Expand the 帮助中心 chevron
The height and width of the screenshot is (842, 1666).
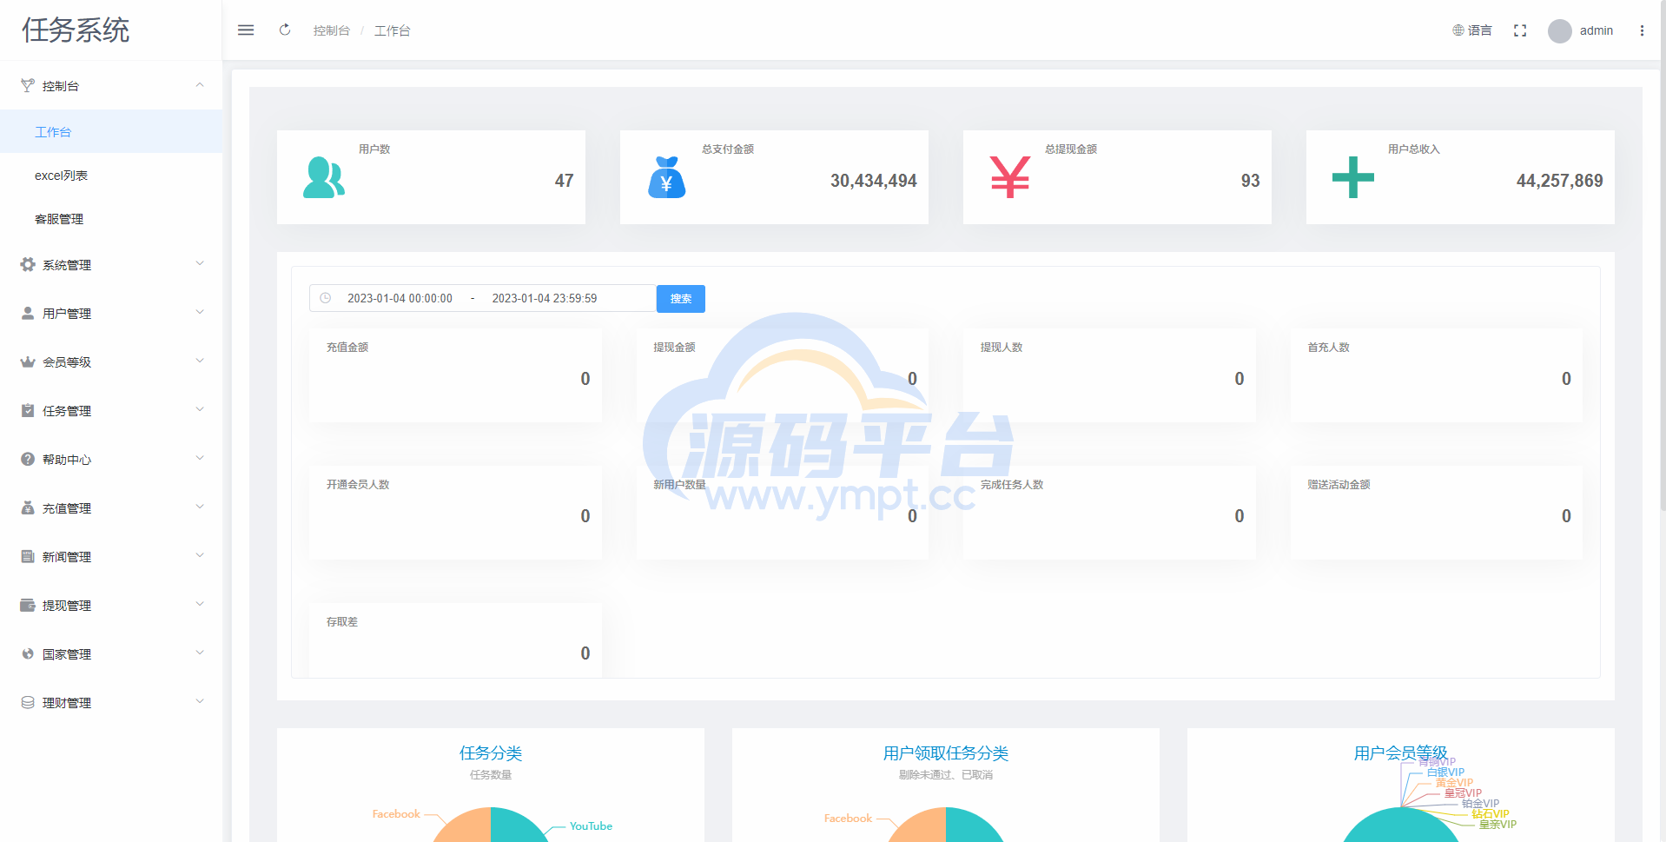200,458
